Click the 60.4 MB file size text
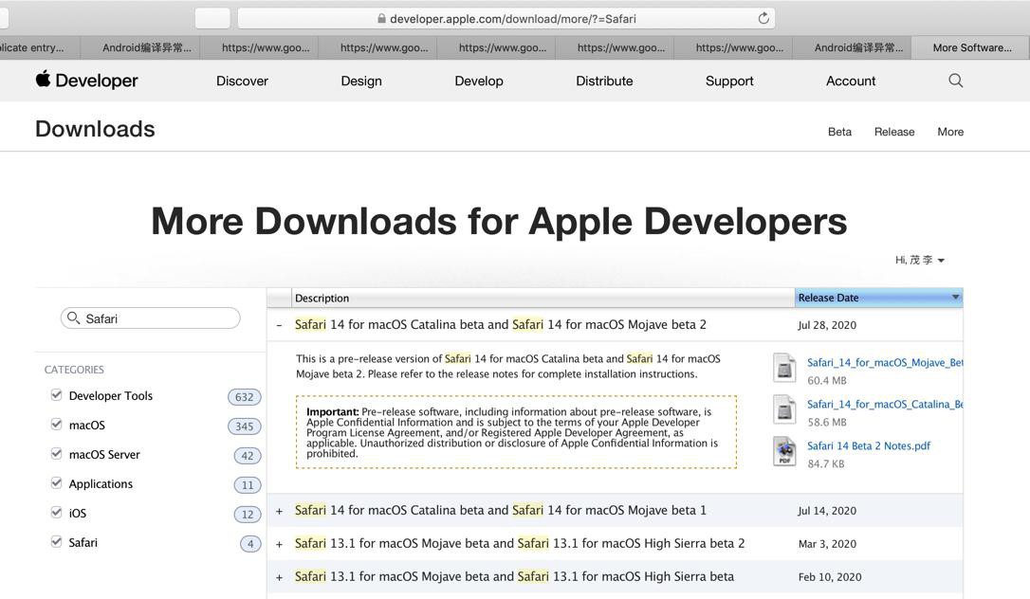Screen dimensions: 1030x599 pyautogui.click(x=826, y=380)
